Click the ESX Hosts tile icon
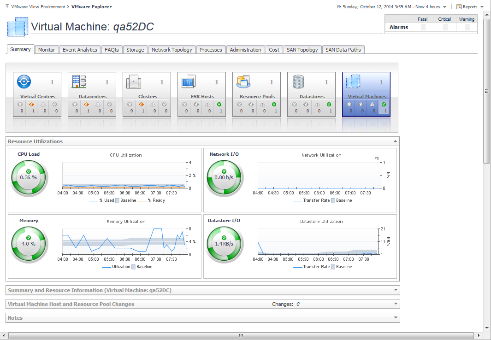Image resolution: width=491 pixels, height=340 pixels. 189,82
